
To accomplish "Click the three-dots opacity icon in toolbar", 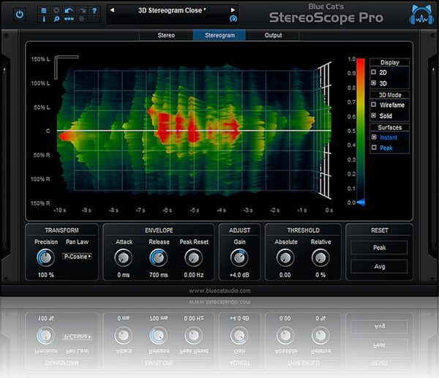I will [x=69, y=19].
